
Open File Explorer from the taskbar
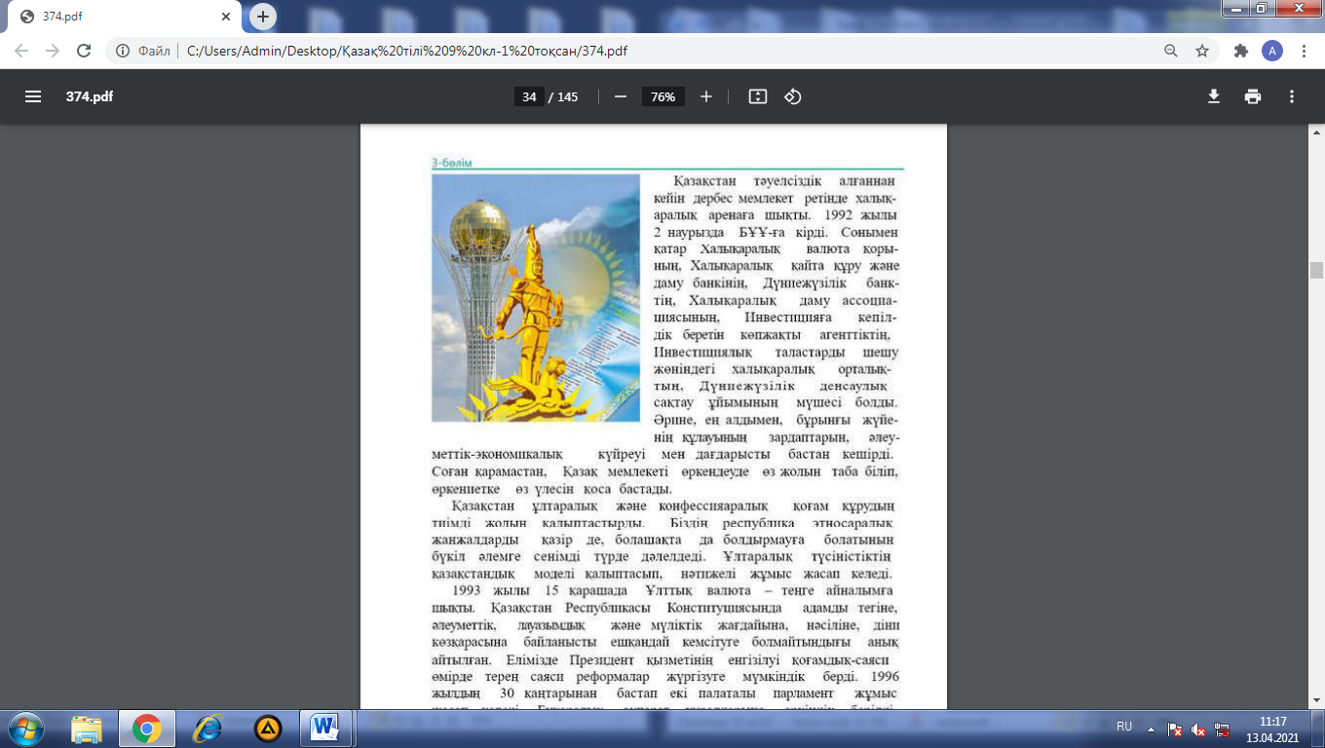click(x=87, y=728)
